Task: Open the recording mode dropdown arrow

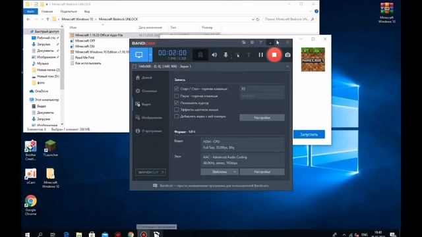Action: pos(150,55)
